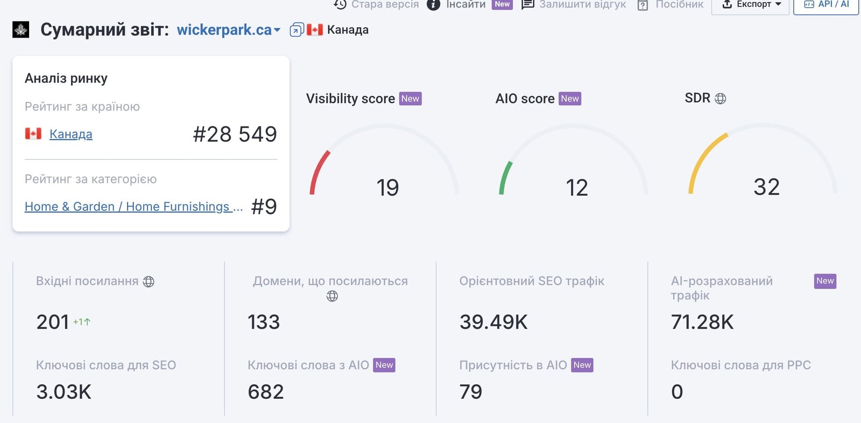Open the Посібник help icon
Viewport: 861px width, 423px height.
(643, 5)
